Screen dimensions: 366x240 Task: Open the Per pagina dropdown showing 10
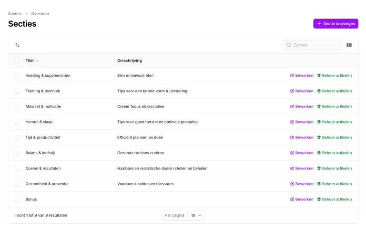click(196, 215)
